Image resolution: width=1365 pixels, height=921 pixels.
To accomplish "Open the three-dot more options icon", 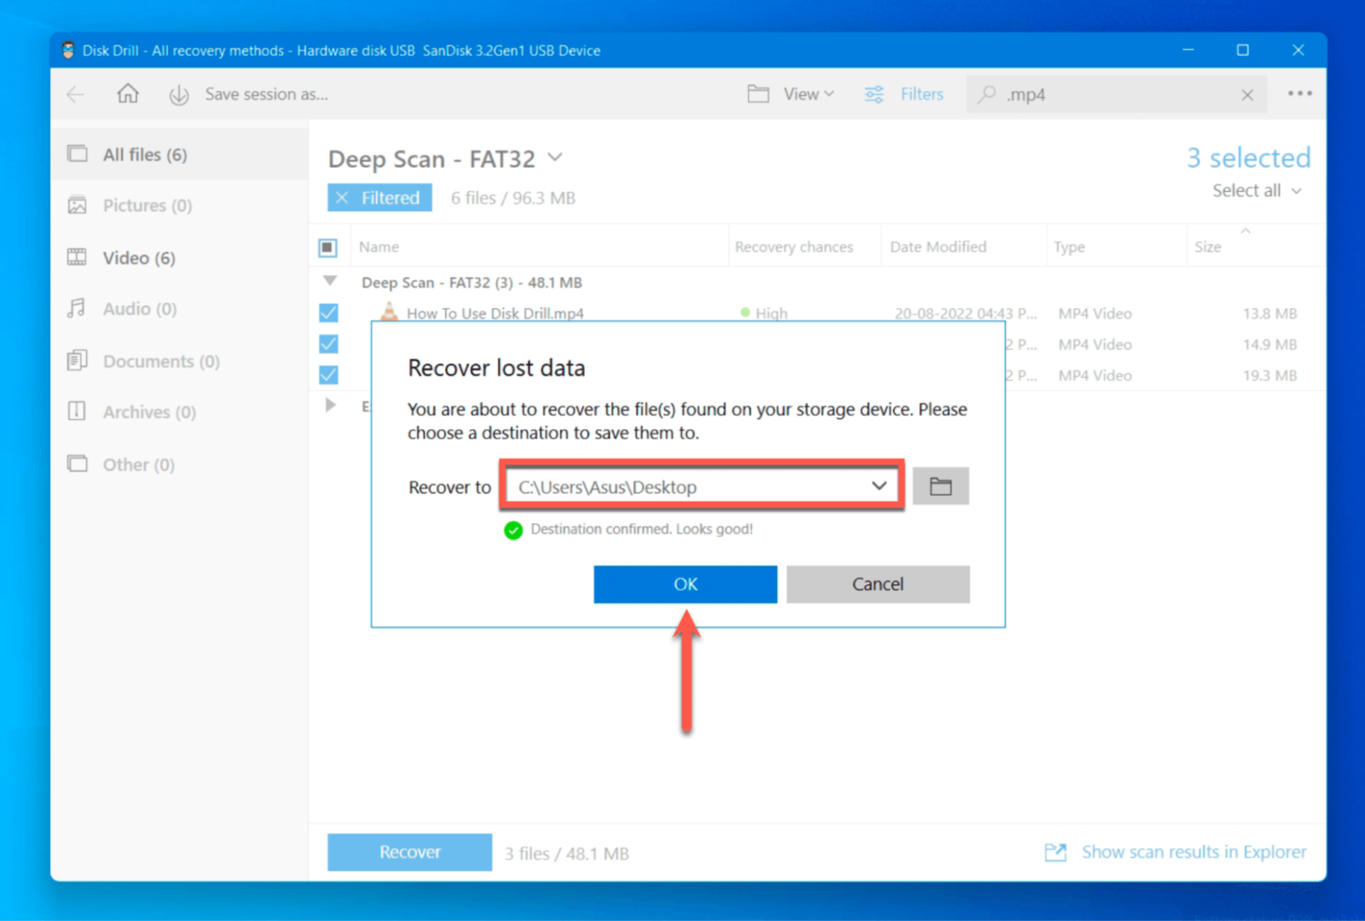I will (1300, 93).
